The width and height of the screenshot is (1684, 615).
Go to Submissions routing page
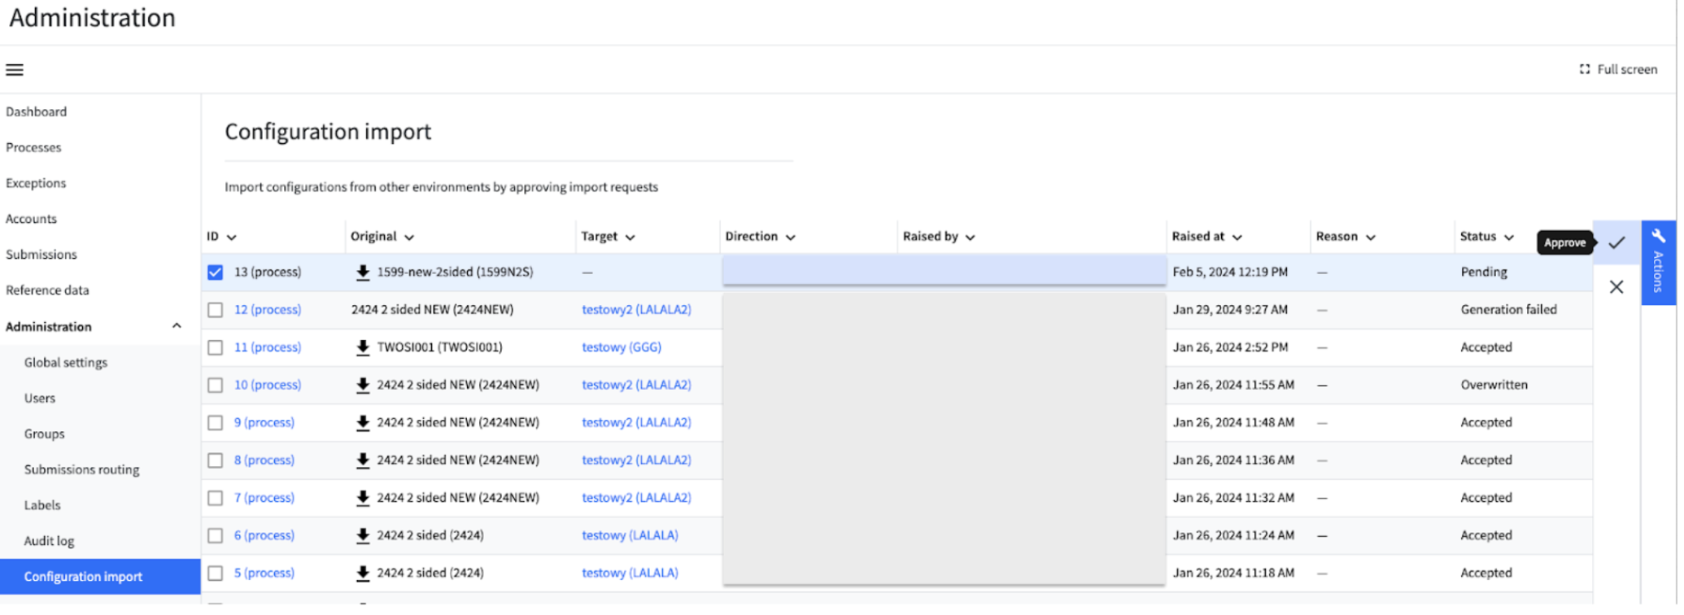point(81,469)
